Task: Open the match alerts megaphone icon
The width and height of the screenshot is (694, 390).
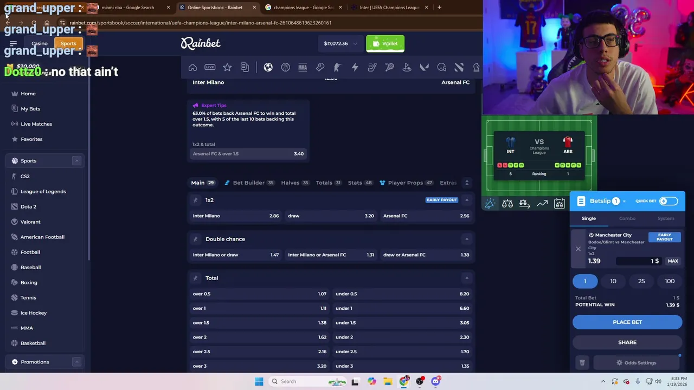Action: (x=490, y=204)
